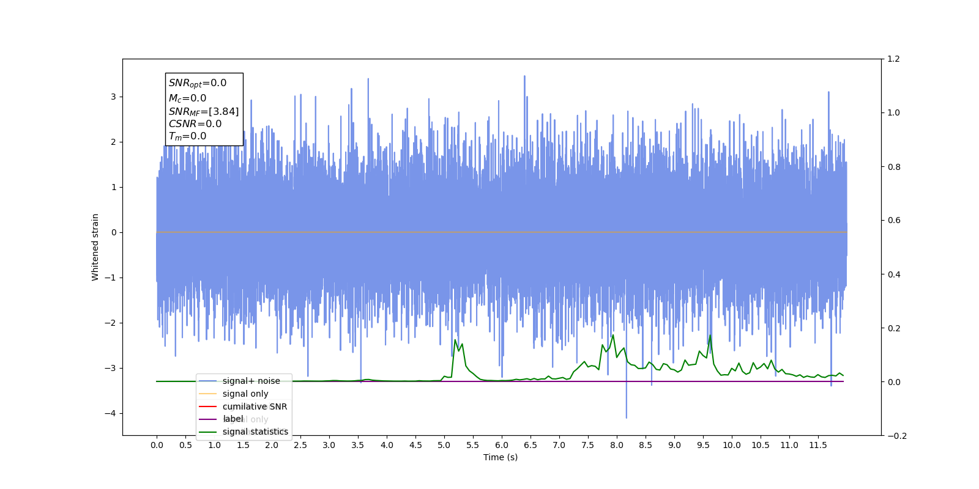Click the 5.5 tick on time axis
Image resolution: width=979 pixels, height=489 pixels.
[473, 445]
